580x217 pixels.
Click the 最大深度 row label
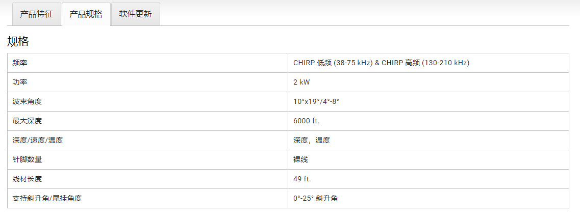(27, 121)
